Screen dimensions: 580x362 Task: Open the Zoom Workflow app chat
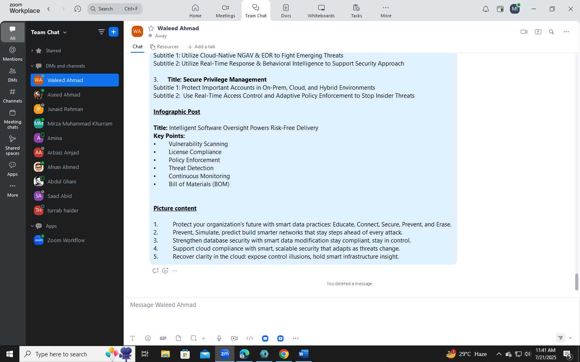[x=75, y=240]
